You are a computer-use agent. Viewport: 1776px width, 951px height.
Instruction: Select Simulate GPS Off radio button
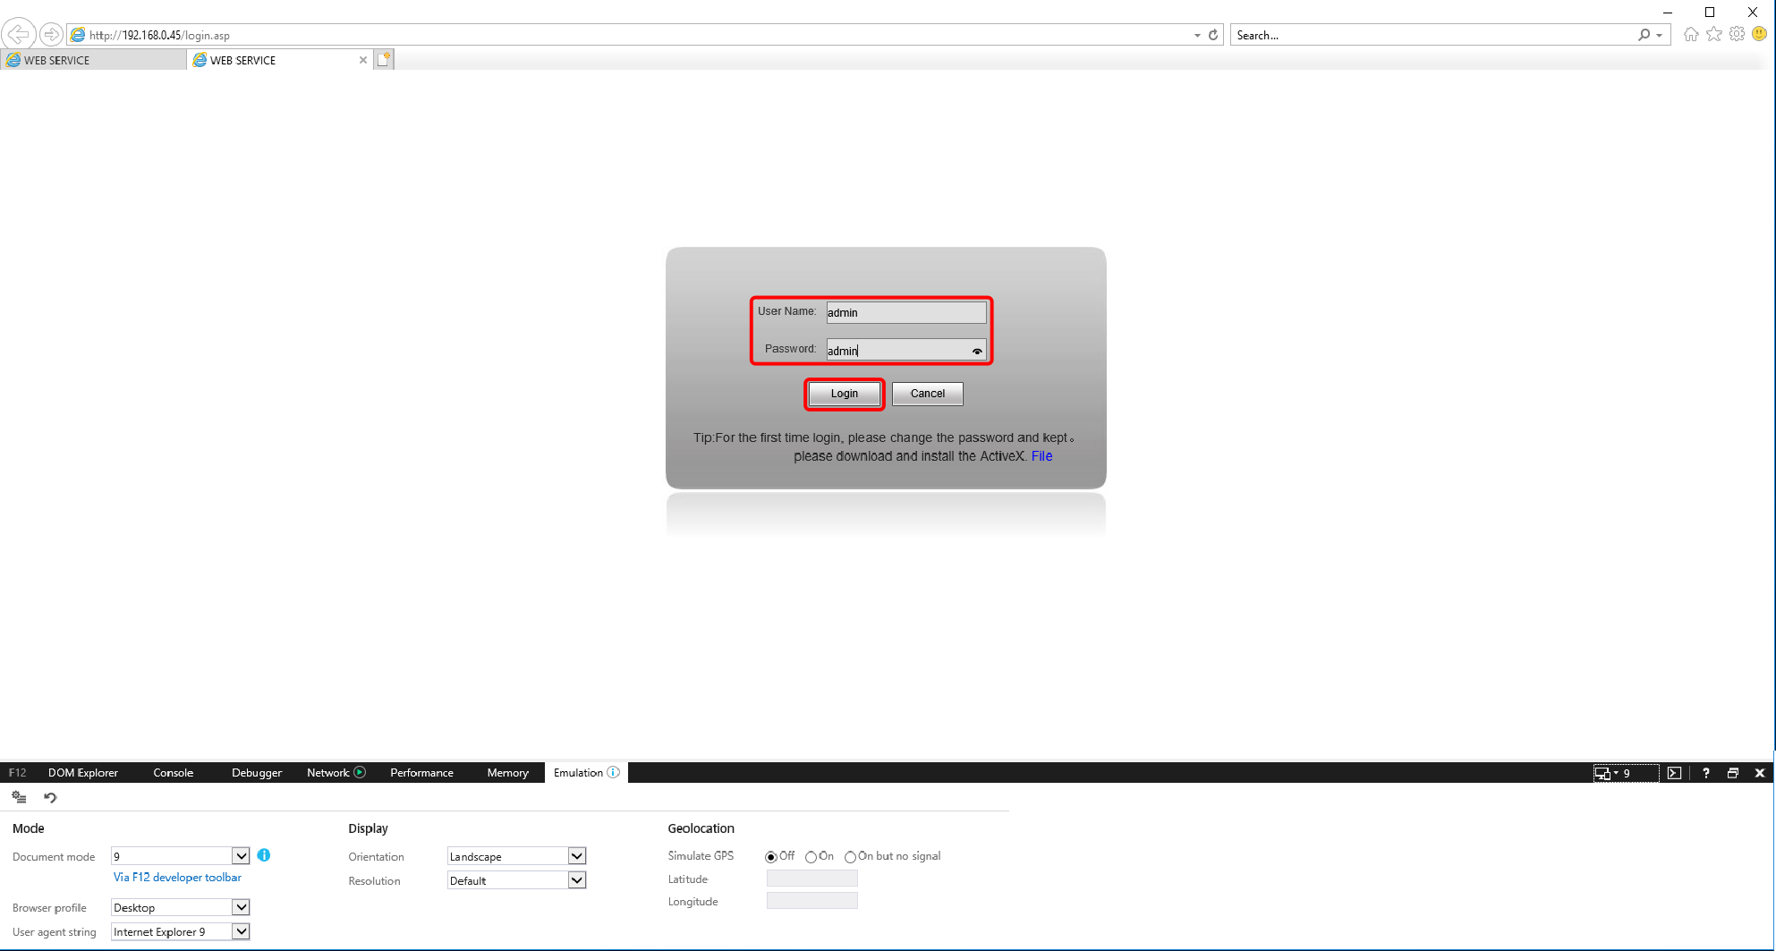771,857
